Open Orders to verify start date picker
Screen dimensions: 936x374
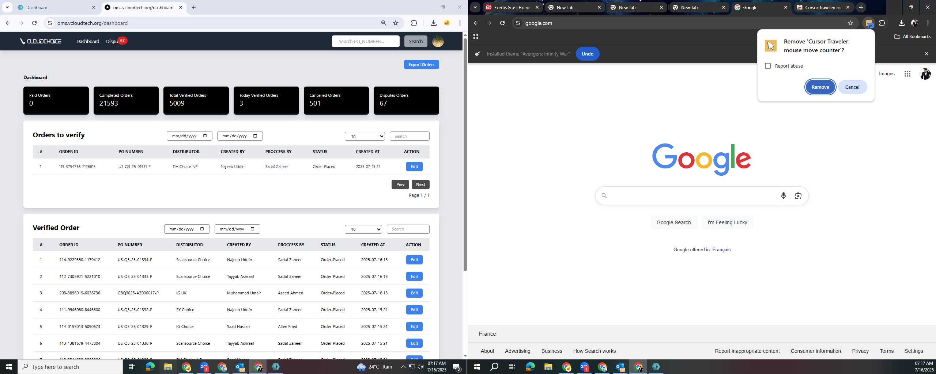click(189, 136)
